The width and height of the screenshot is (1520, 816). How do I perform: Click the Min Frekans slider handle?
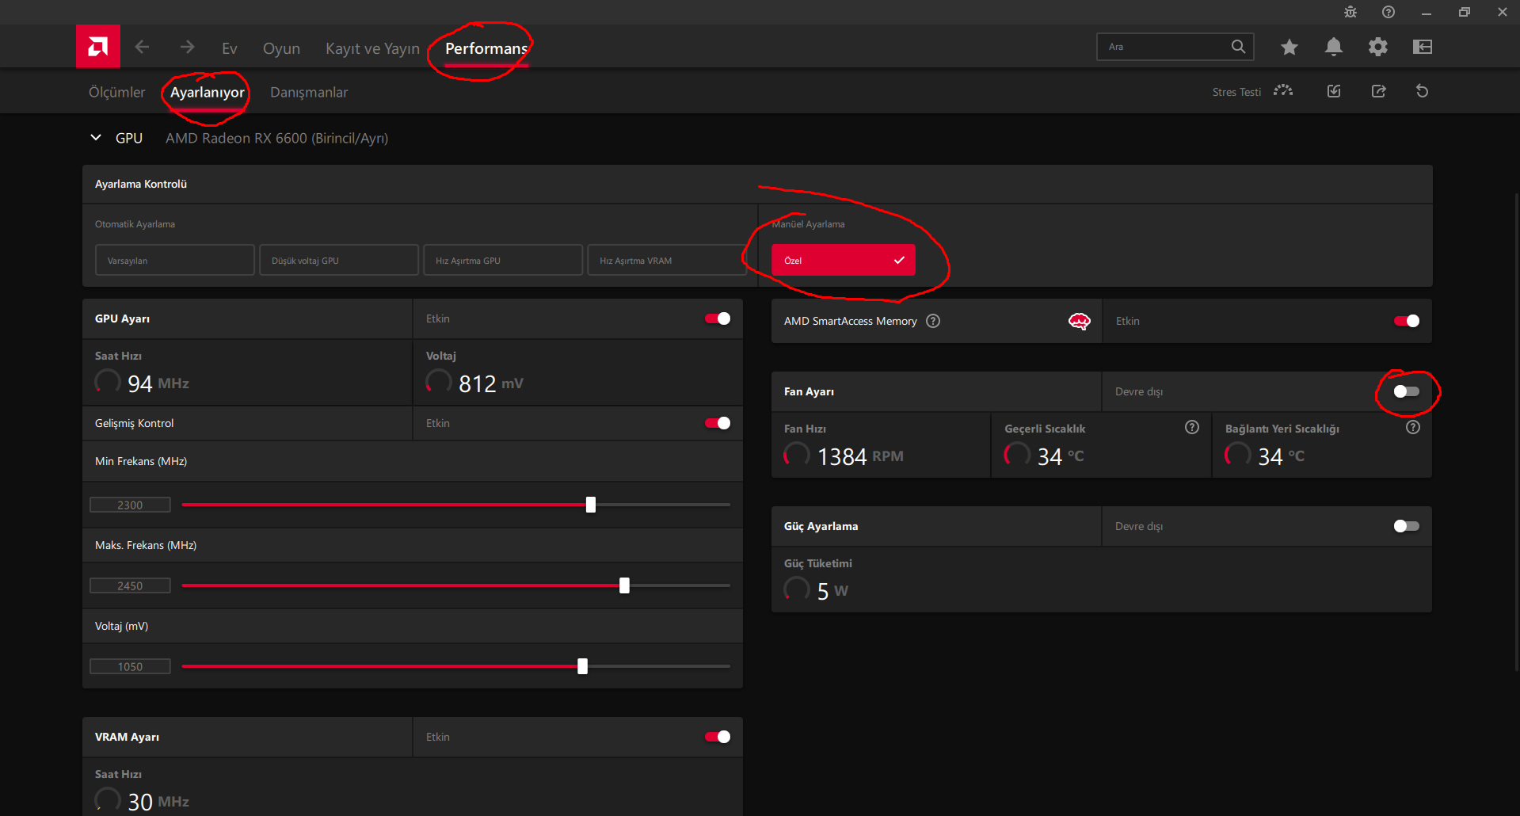pos(591,505)
